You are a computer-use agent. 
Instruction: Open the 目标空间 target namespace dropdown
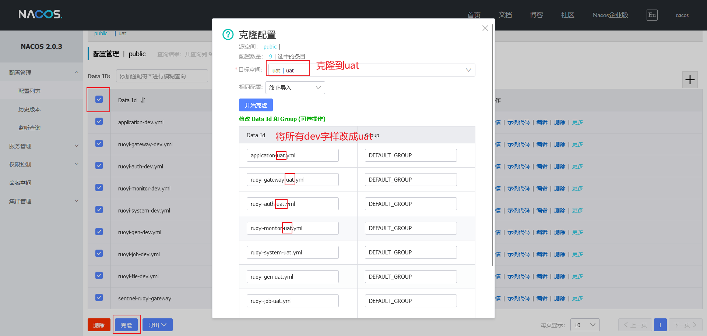(x=372, y=70)
